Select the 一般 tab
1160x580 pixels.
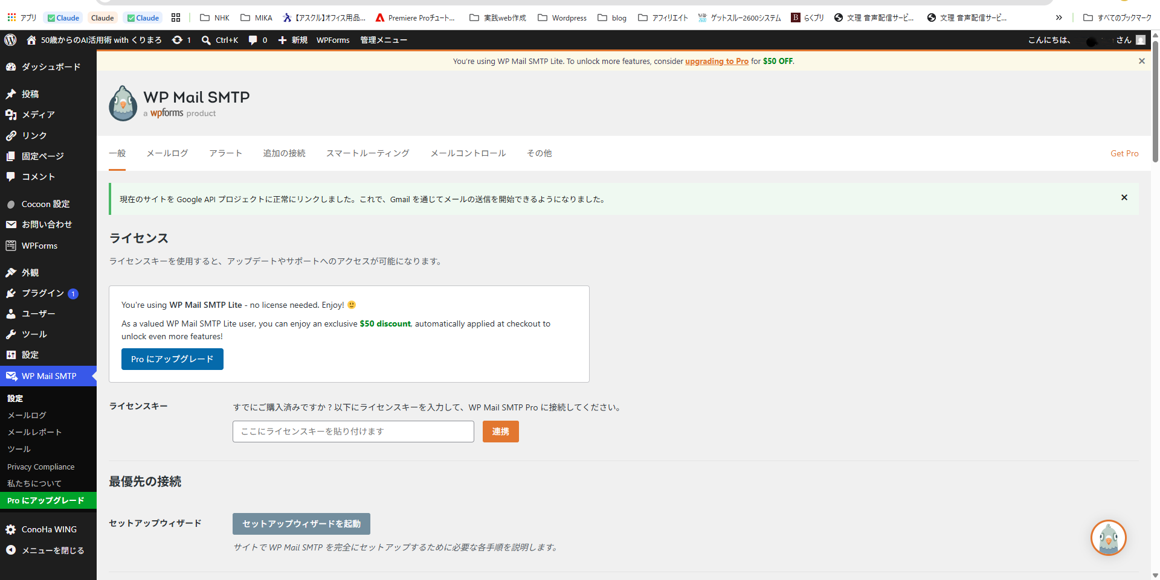tap(117, 153)
